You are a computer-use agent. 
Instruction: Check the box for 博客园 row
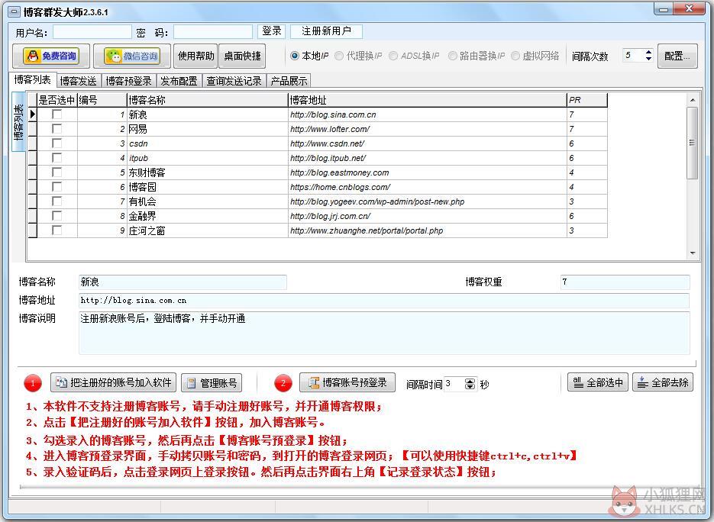(57, 186)
